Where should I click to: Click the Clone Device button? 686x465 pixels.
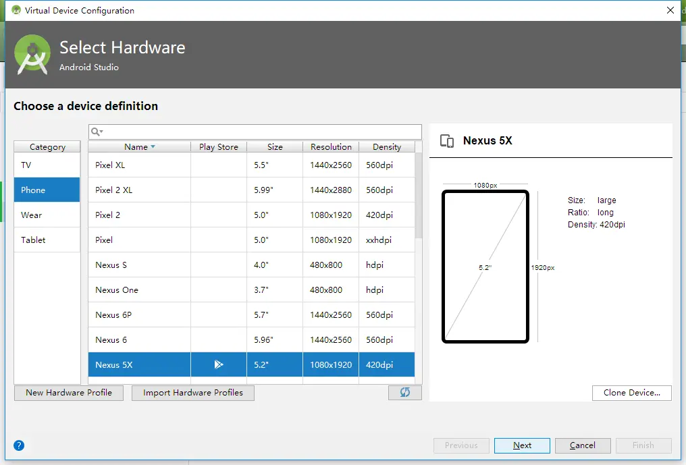pyautogui.click(x=632, y=392)
